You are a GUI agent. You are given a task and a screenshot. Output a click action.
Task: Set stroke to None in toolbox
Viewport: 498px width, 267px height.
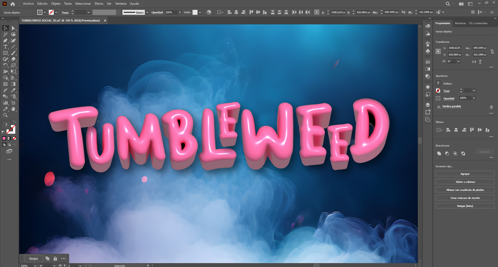point(15,138)
